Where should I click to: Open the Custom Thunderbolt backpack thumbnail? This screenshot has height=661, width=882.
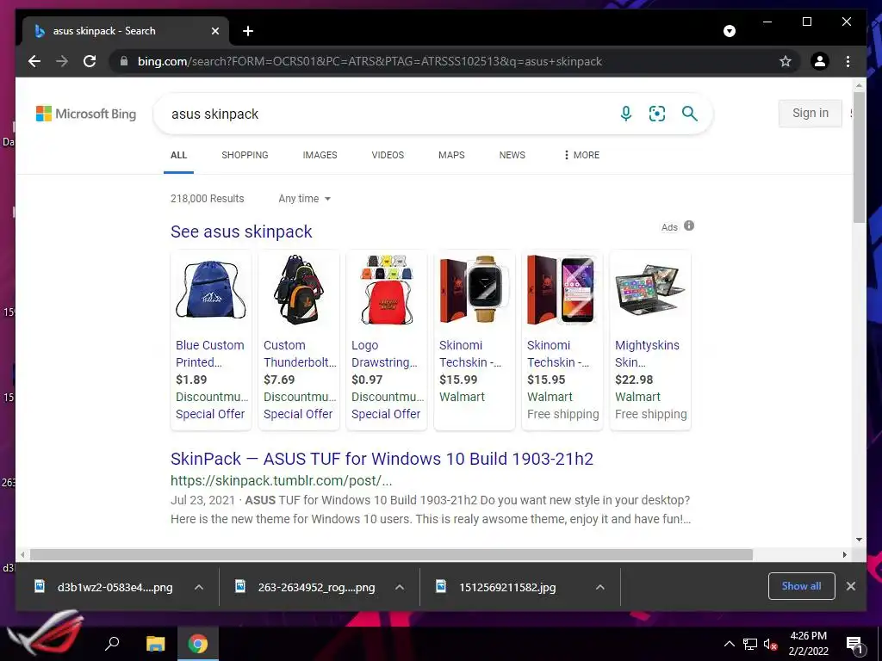point(299,291)
